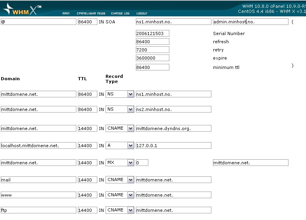
Task: Click the MX priority field 0
Action: [142, 163]
